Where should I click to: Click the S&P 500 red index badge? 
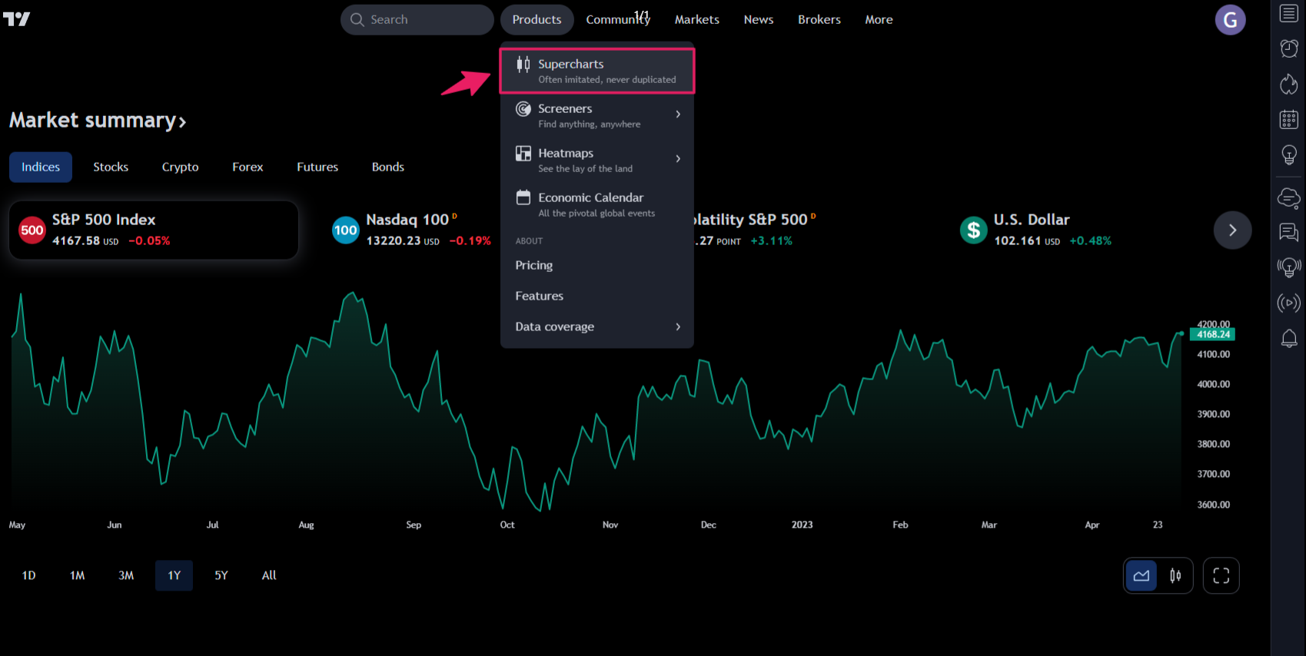click(x=32, y=230)
